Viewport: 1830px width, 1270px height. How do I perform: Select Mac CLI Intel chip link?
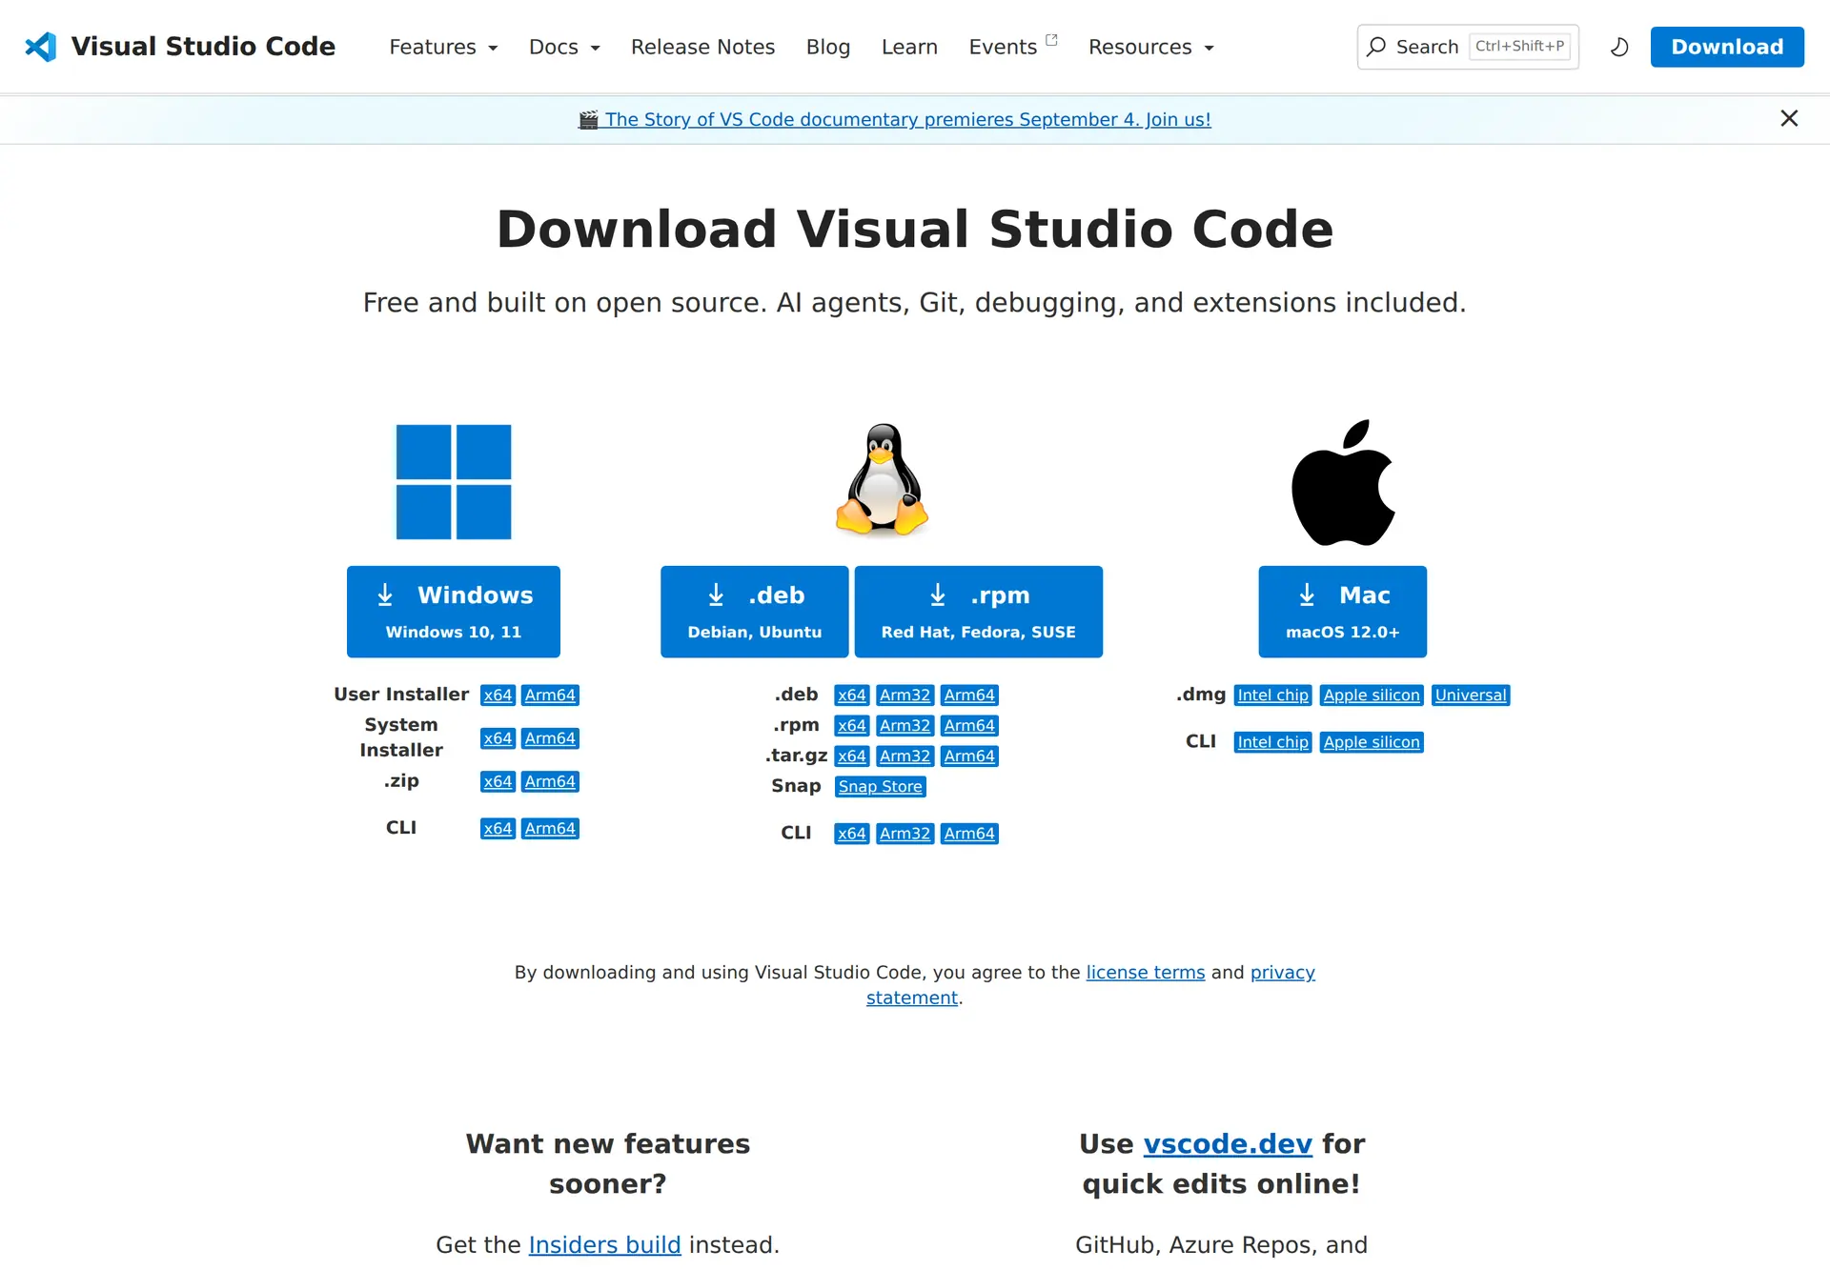(x=1273, y=742)
